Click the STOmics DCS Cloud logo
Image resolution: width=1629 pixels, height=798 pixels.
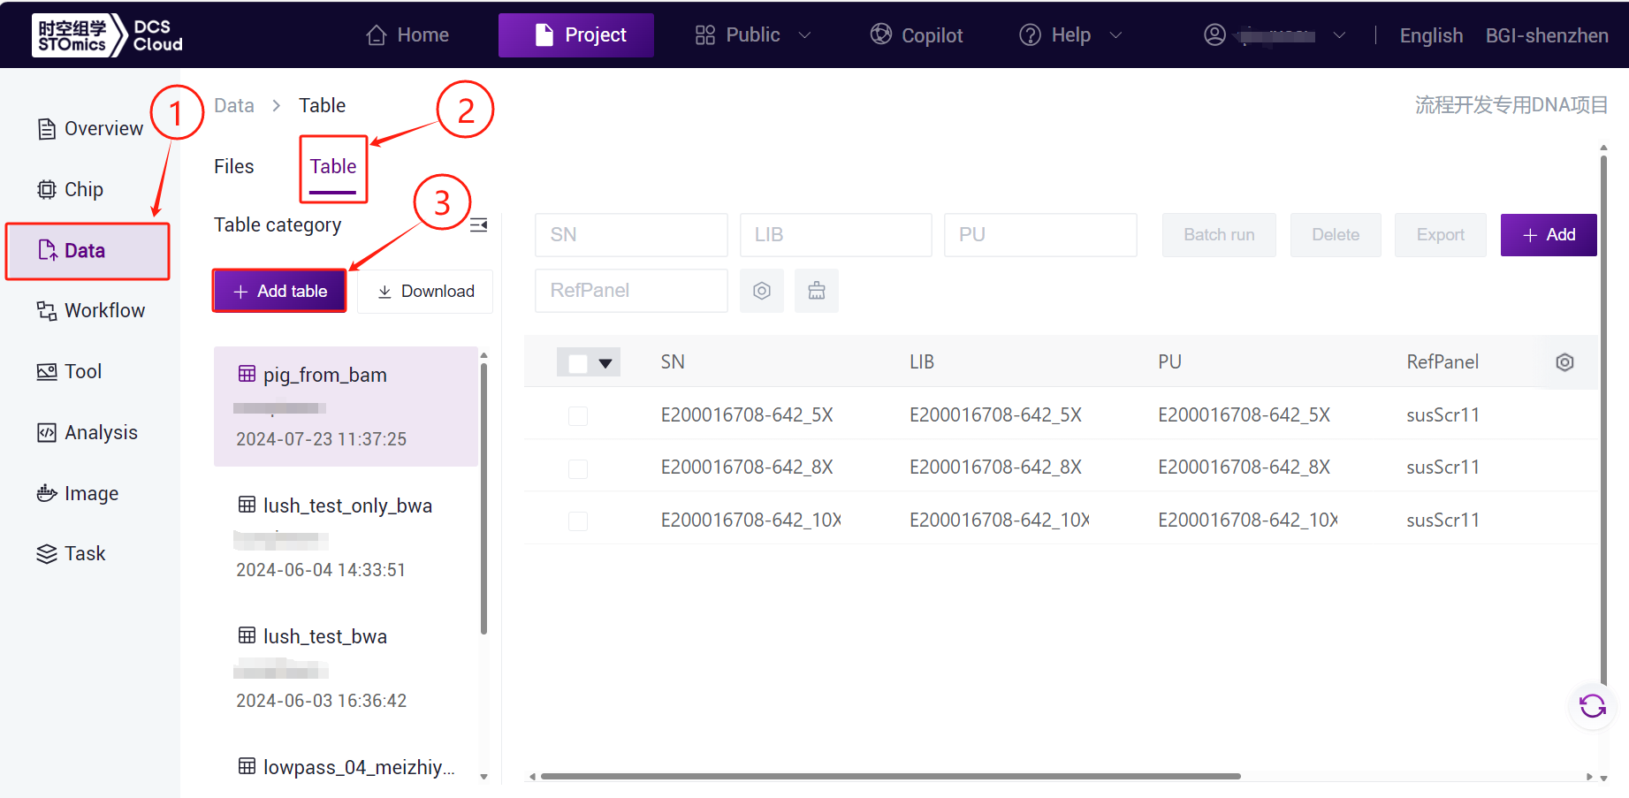click(107, 35)
